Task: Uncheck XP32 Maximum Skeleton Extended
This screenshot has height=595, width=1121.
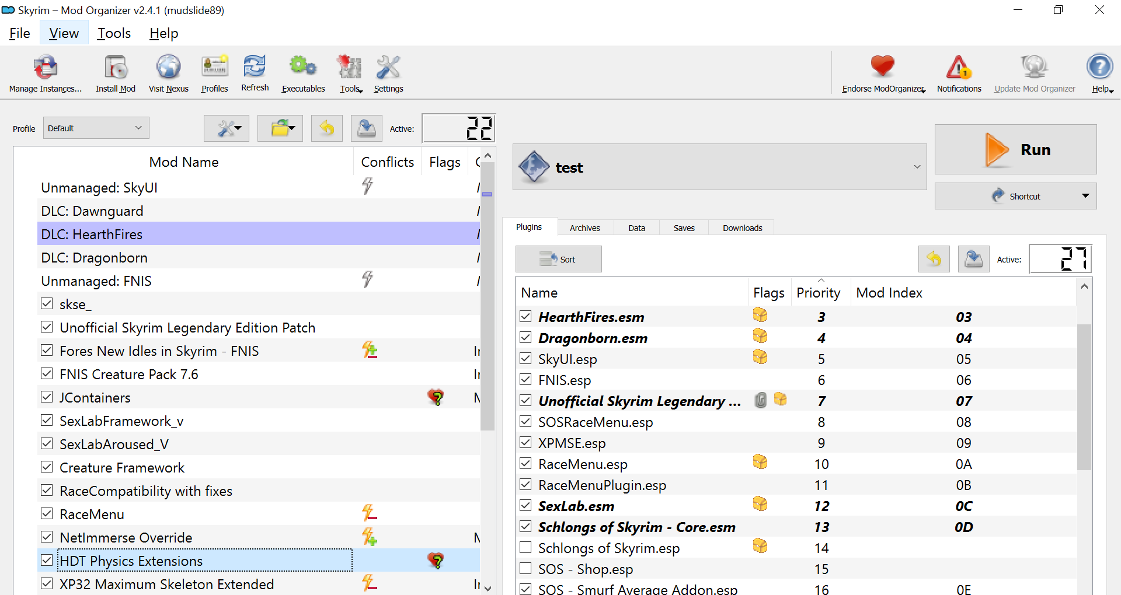Action: tap(47, 583)
